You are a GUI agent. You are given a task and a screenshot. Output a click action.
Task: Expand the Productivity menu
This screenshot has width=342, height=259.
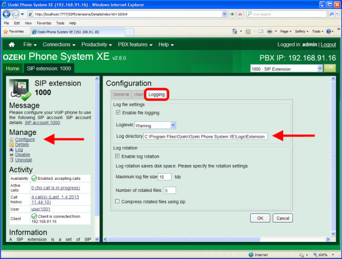click(97, 44)
